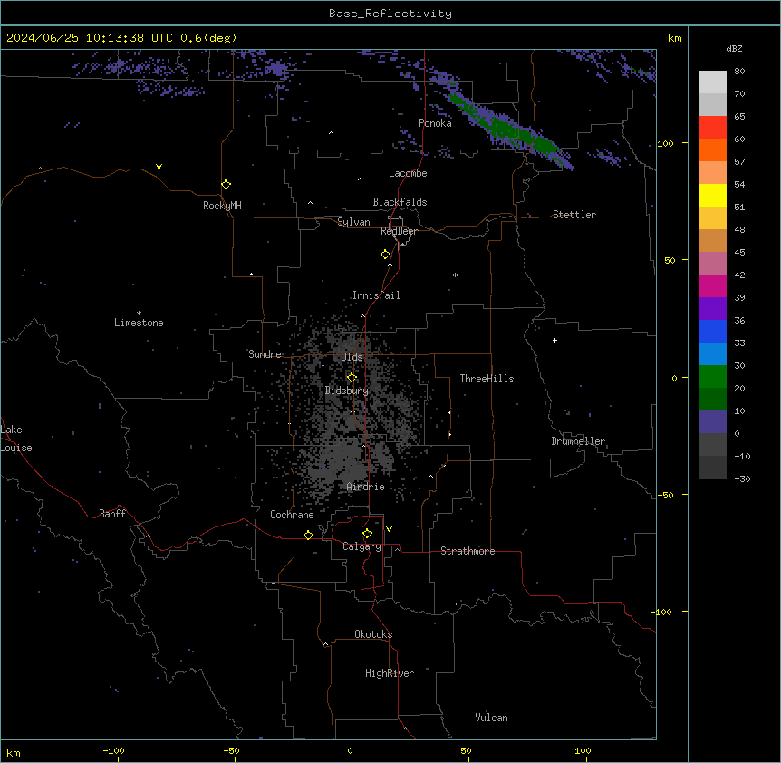Click the Base_Reflectivity title
Viewport: 781px width, 763px height.
click(x=390, y=14)
